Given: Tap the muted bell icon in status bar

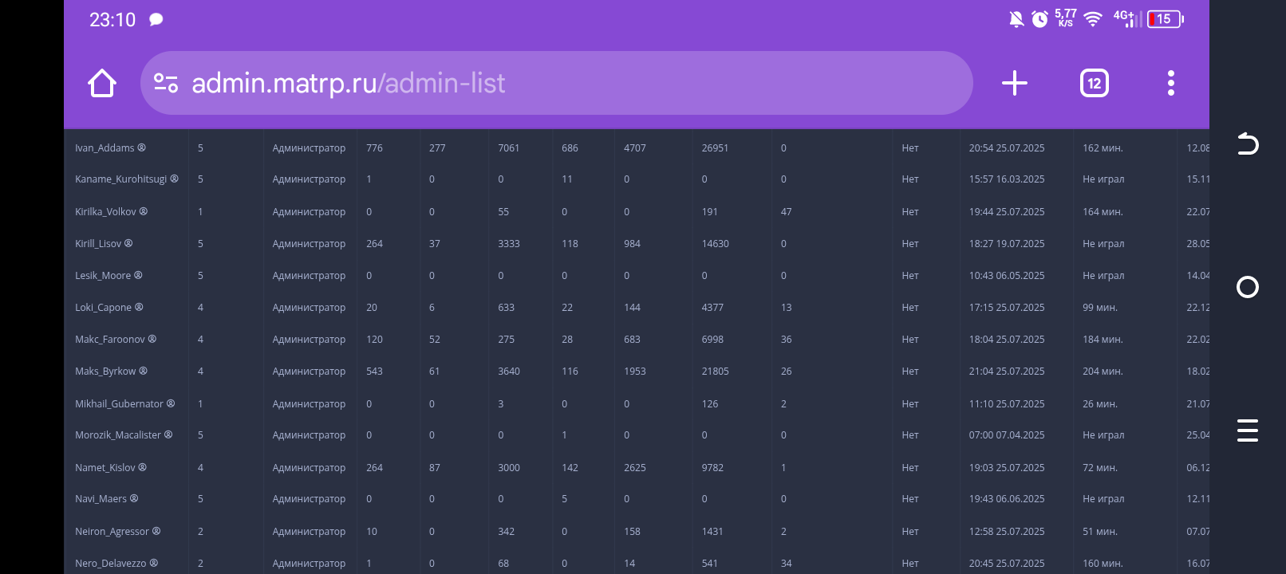Looking at the screenshot, I should (1016, 19).
